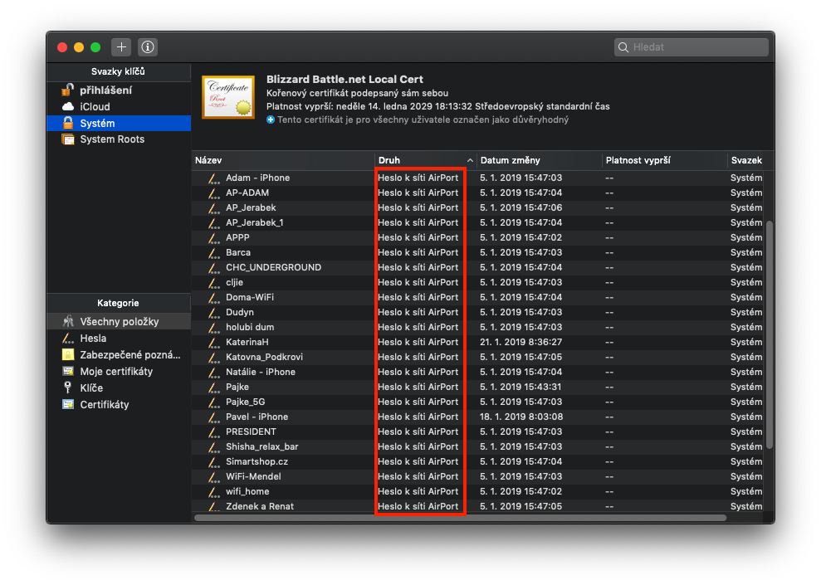Click the blue plus trust badge icon
The image size is (821, 585).
tap(271, 119)
